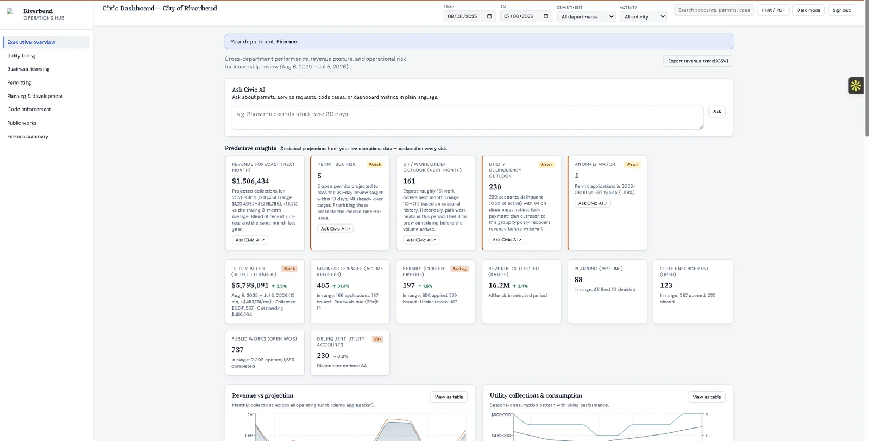Click the Watch badge on Permit SLA Risk
The image size is (869, 441).
tap(375, 165)
